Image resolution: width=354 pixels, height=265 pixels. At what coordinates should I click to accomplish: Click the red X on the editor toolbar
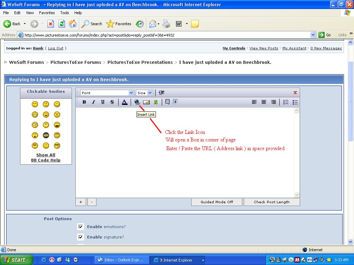[295, 92]
